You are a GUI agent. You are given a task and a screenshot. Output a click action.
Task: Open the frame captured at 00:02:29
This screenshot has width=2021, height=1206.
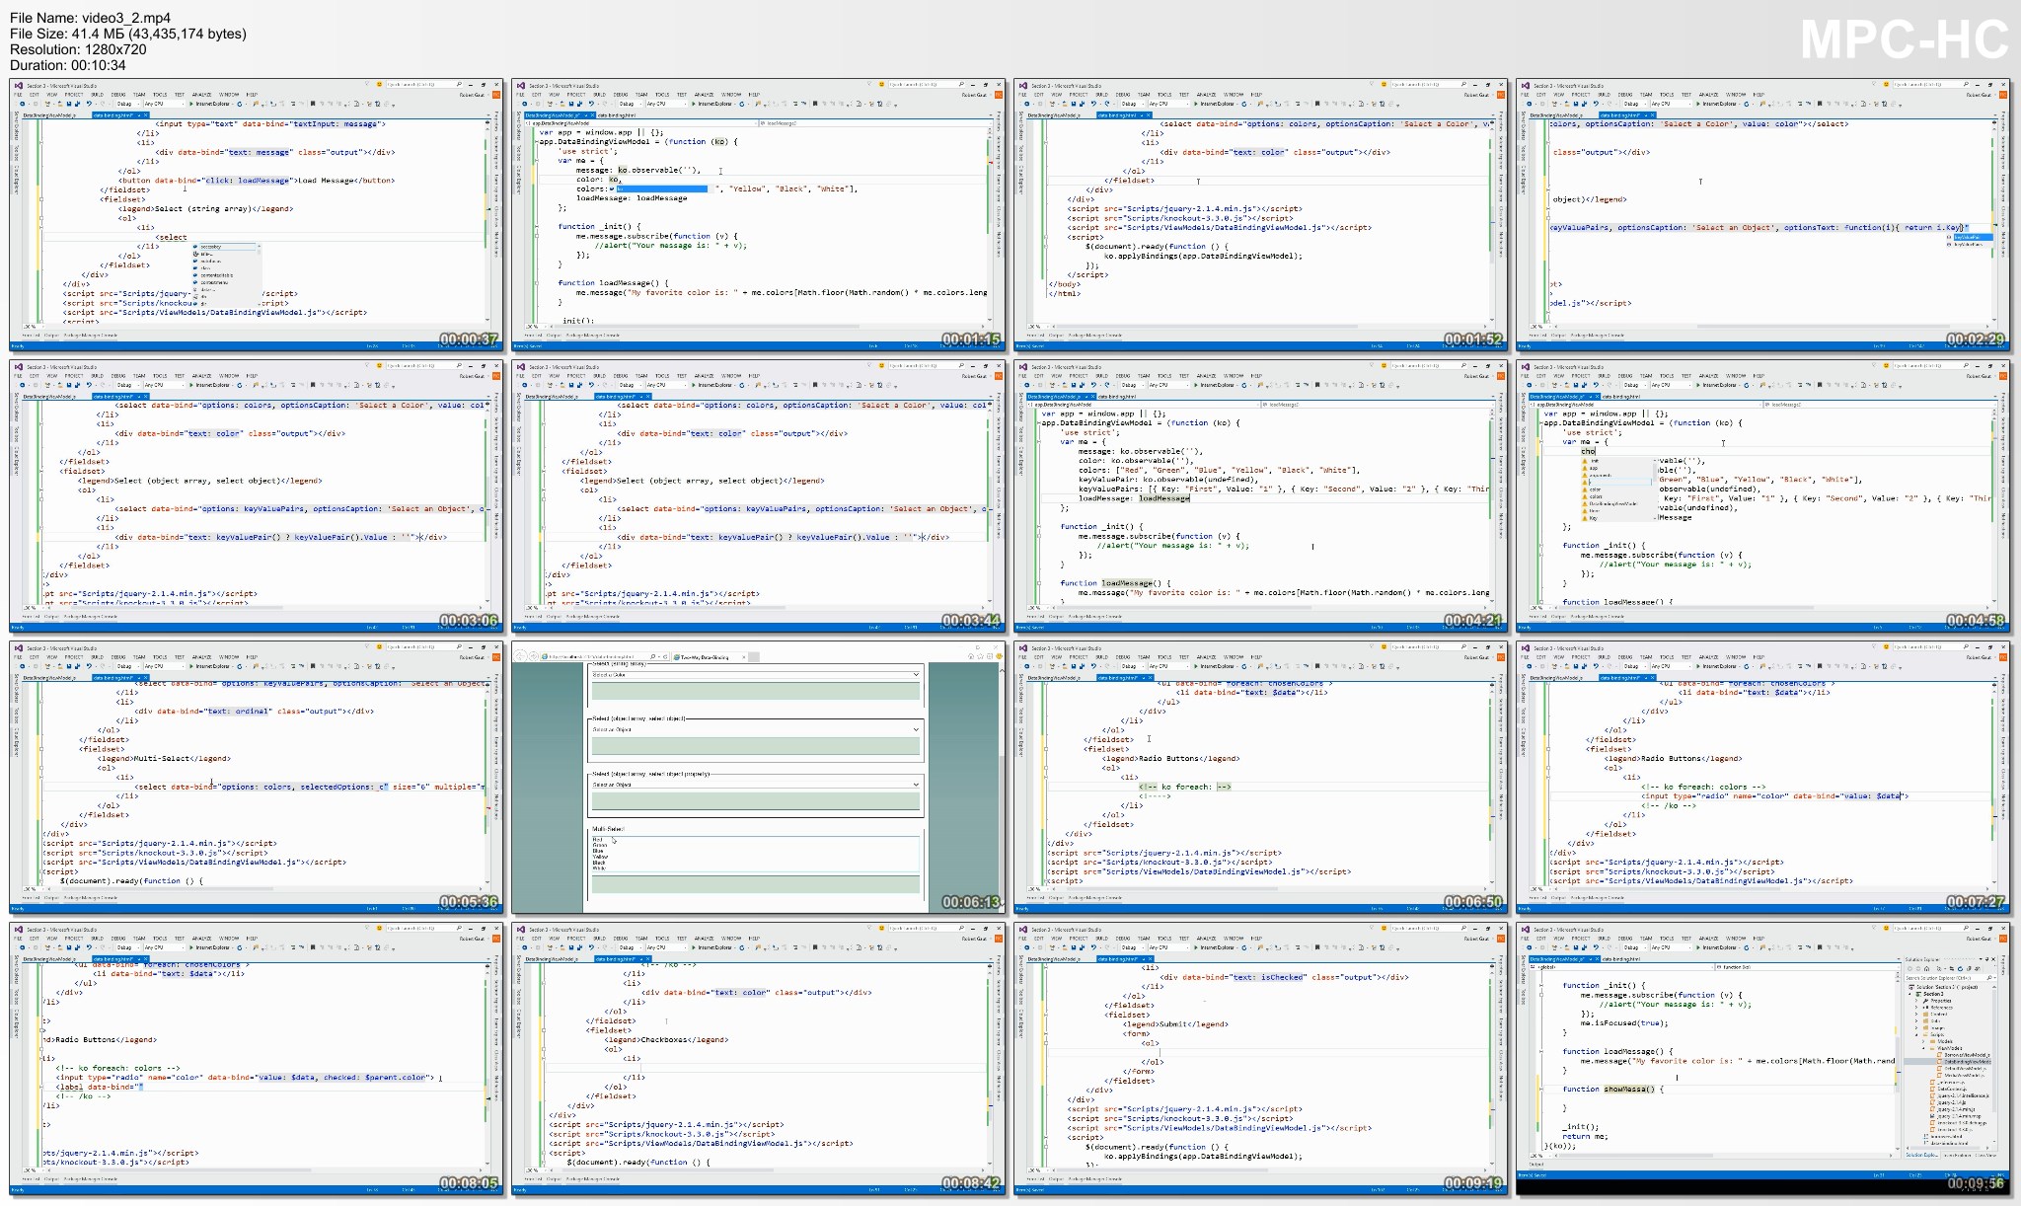pyautogui.click(x=1763, y=215)
